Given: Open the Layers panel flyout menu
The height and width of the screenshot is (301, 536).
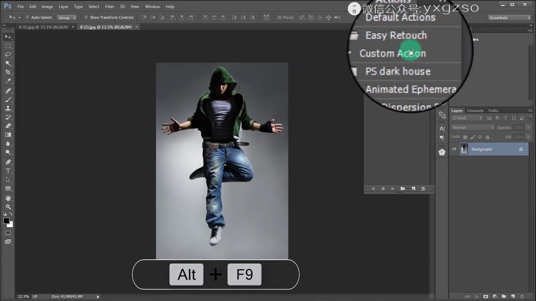Looking at the screenshot, I should 530,111.
